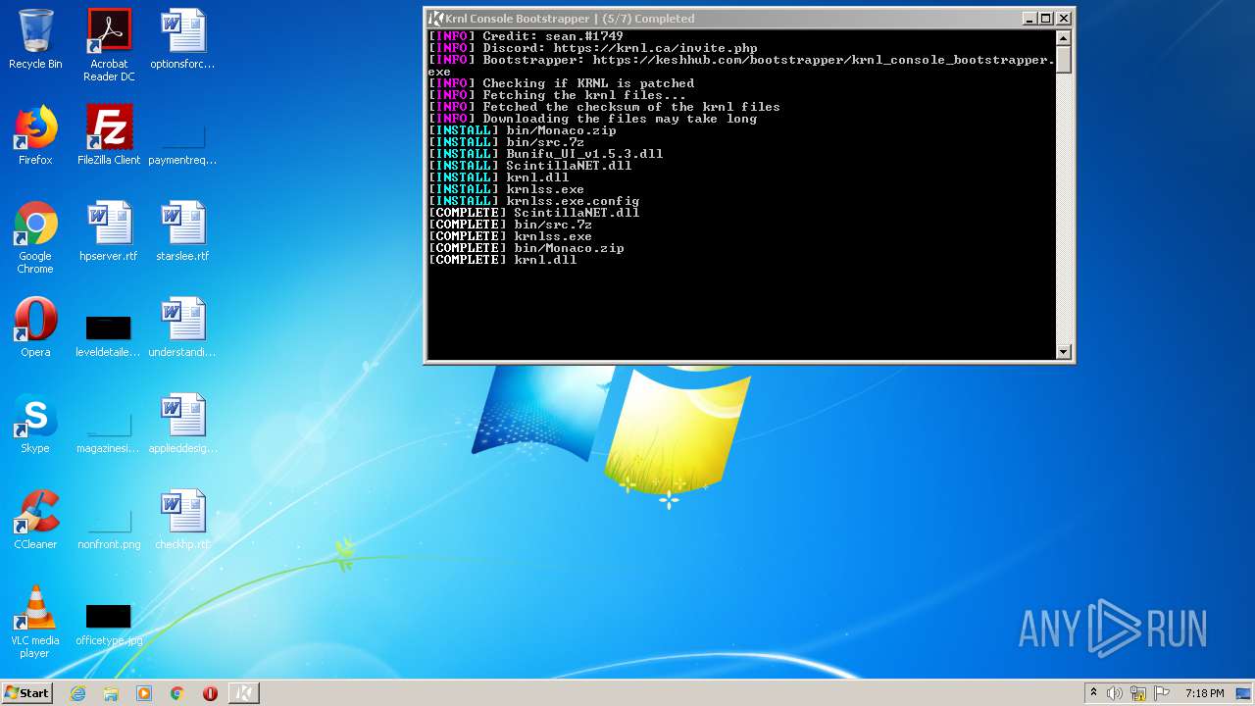Launch Acrobat Reader DC shortcut

(109, 45)
